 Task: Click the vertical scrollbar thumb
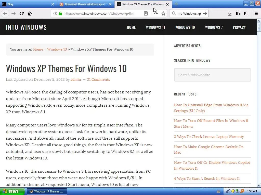pos(259,27)
